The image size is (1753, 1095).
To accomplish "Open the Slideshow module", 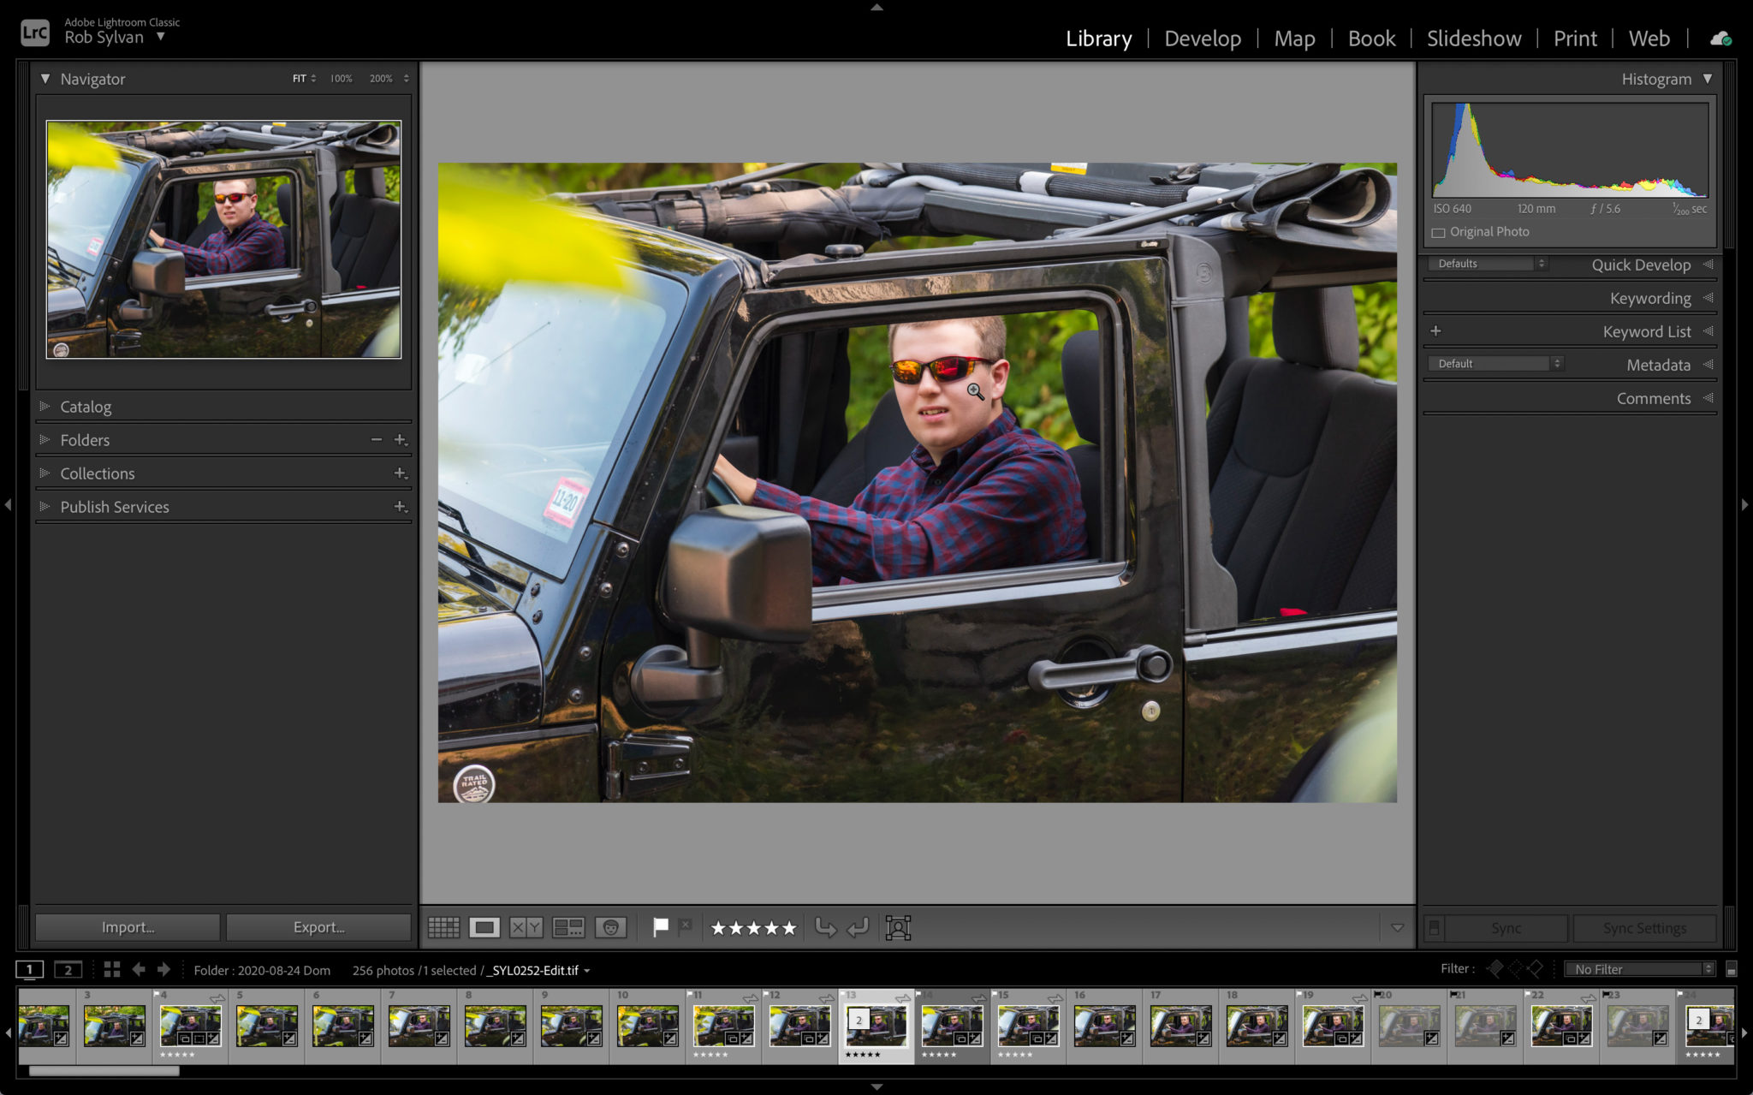I will [1473, 39].
